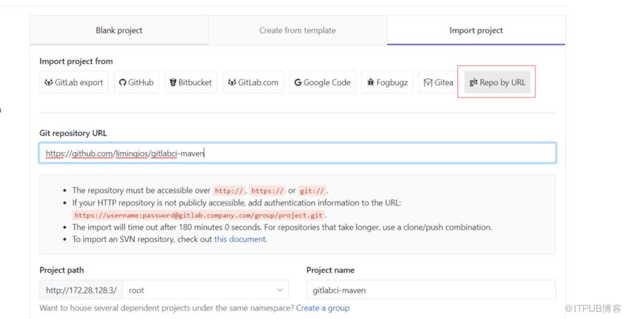Image resolution: width=628 pixels, height=319 pixels.
Task: Click the git logo on Repo by URL
Action: click(473, 82)
